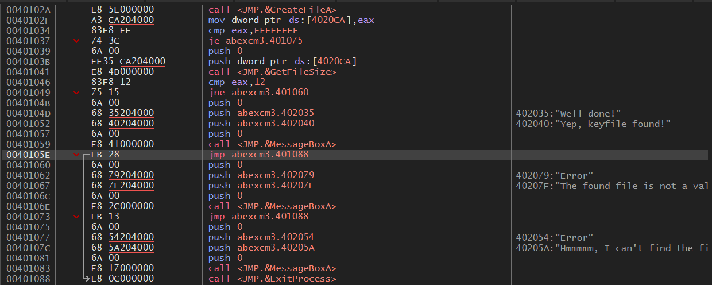
Task: Click address 0040102F
Action: point(28,20)
